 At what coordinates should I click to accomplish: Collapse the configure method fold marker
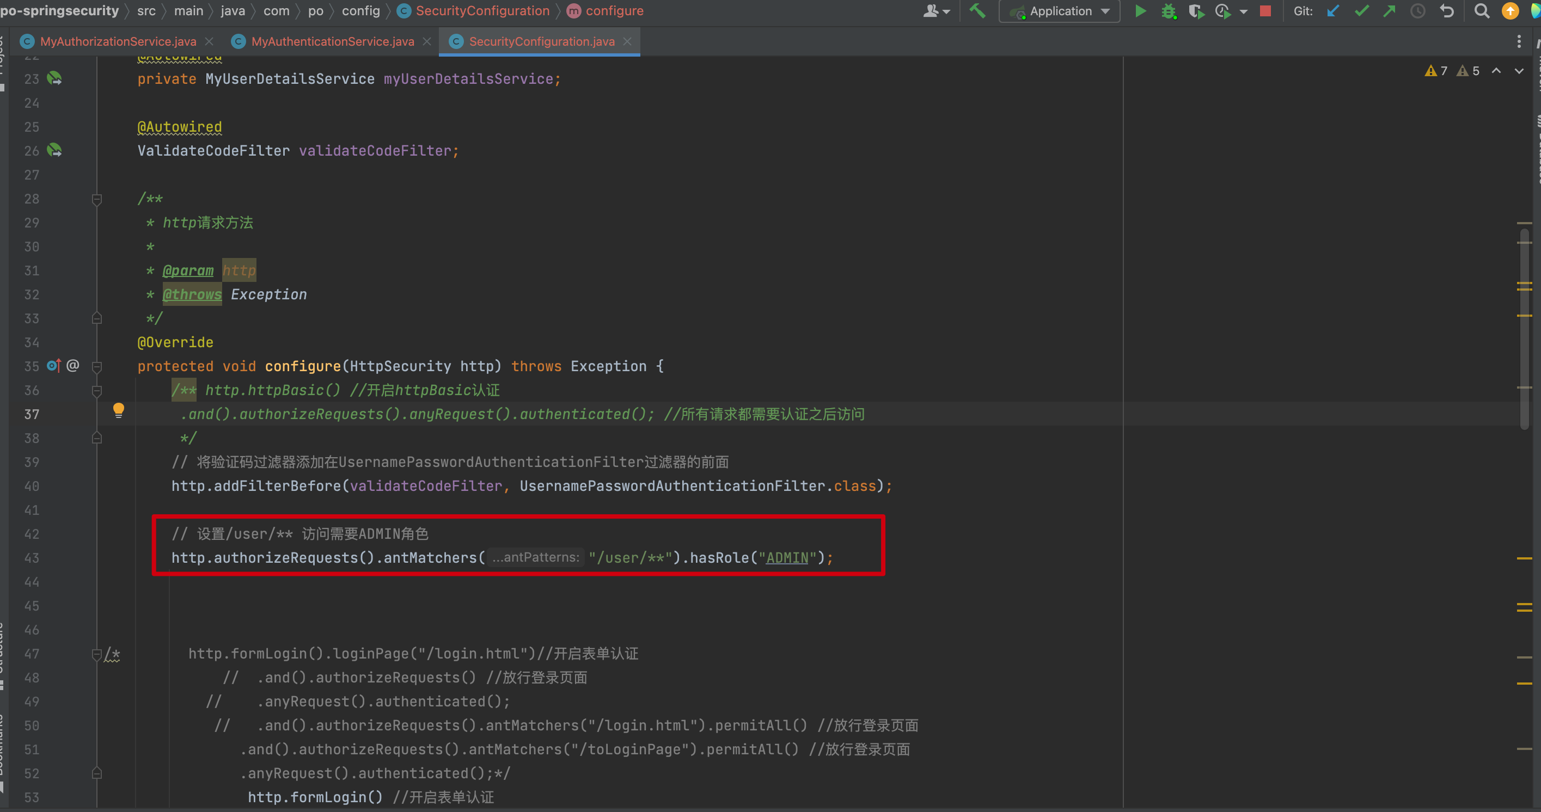[97, 366]
